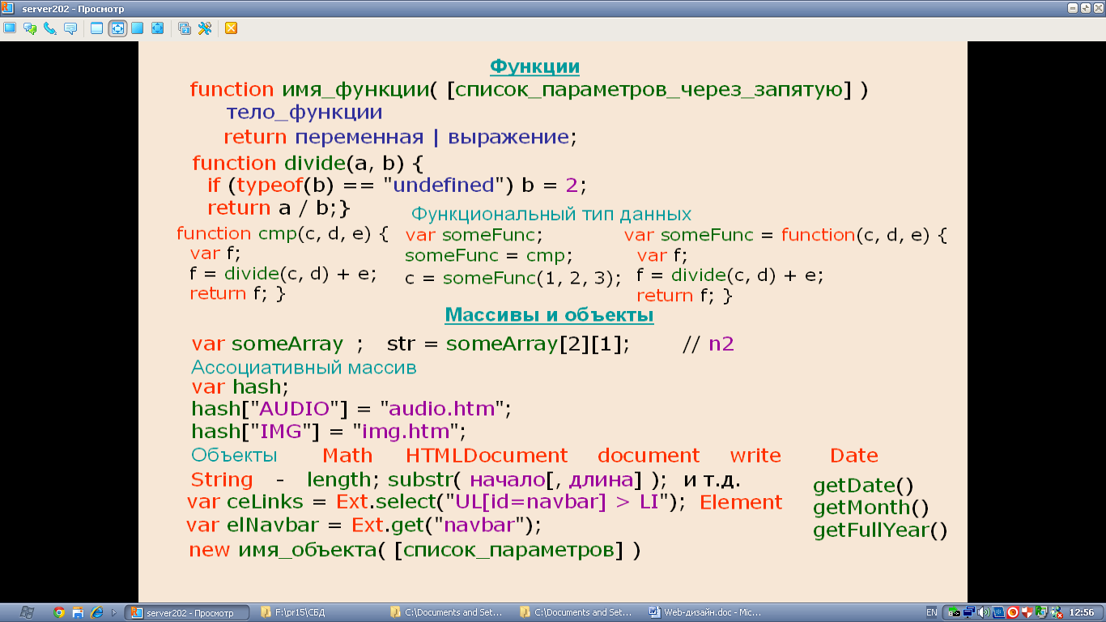The height and width of the screenshot is (622, 1106).
Task: Click the EN language indicator
Action: [932, 612]
